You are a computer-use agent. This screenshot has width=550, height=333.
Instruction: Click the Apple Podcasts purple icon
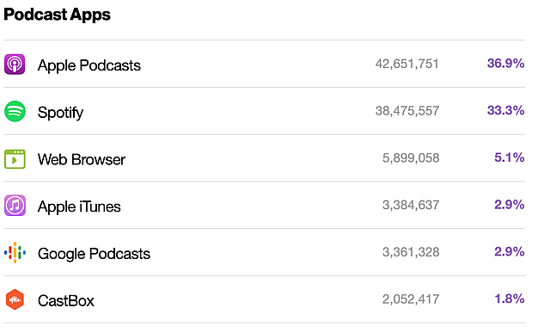coord(15,65)
